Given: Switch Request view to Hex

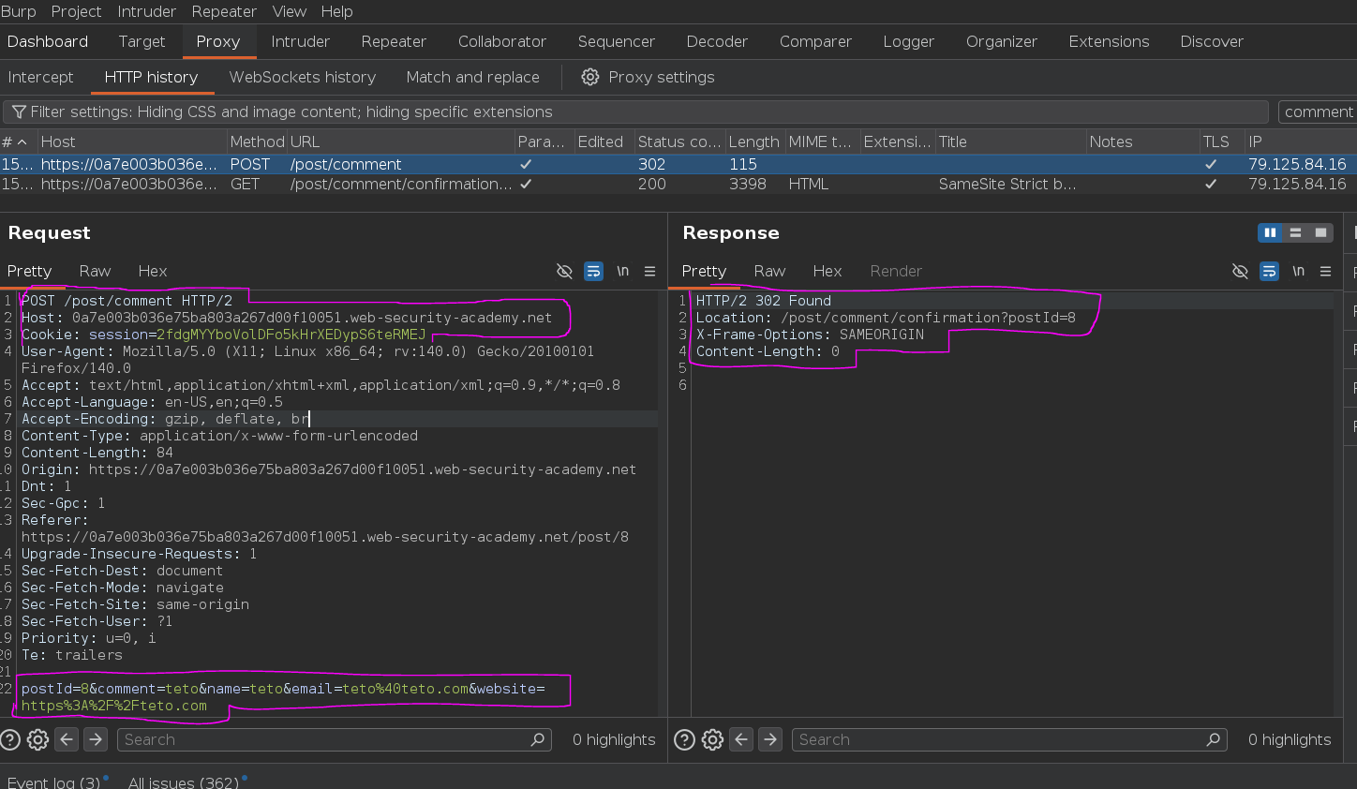Looking at the screenshot, I should coord(152,271).
